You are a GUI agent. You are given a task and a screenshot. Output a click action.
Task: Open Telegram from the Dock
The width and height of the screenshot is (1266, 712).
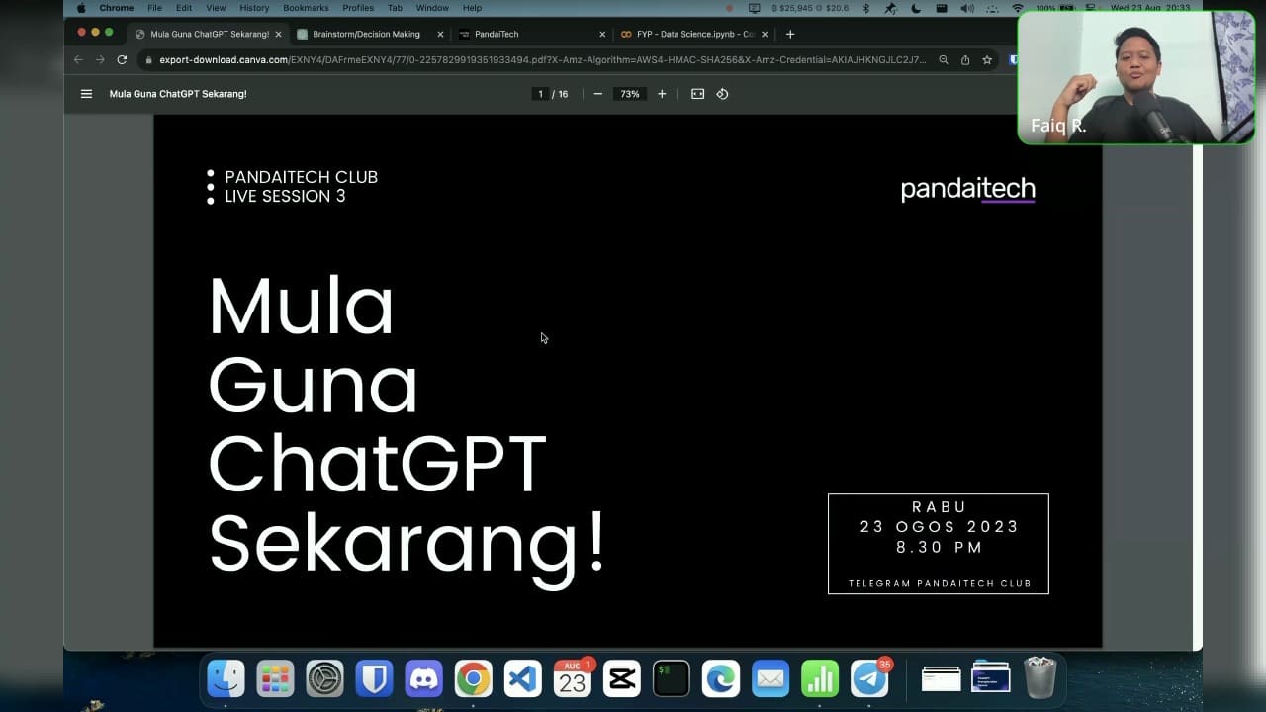[x=869, y=678]
